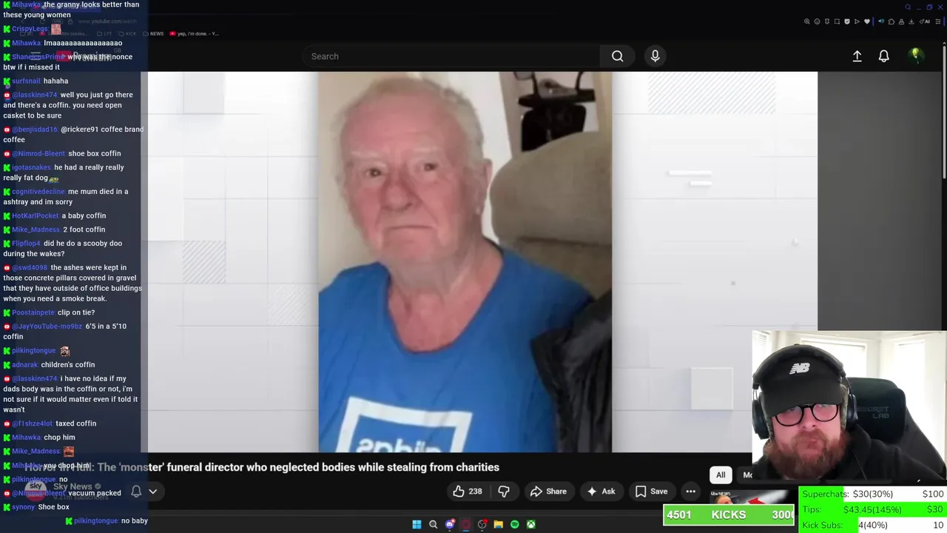The height and width of the screenshot is (533, 947).
Task: Click the streamer webcam overlay
Action: point(849,407)
